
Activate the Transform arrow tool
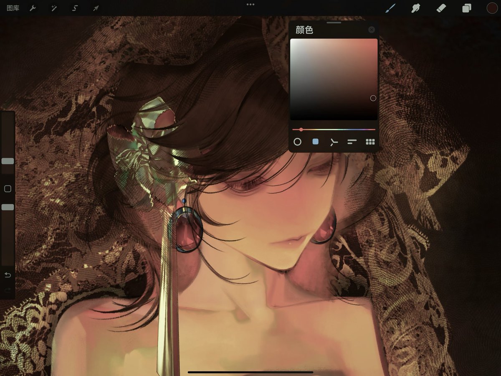click(x=96, y=8)
